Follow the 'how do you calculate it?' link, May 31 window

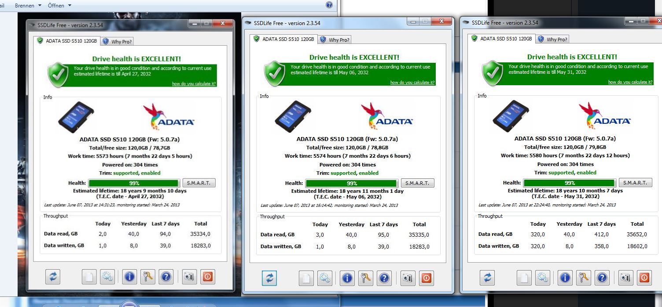630,82
